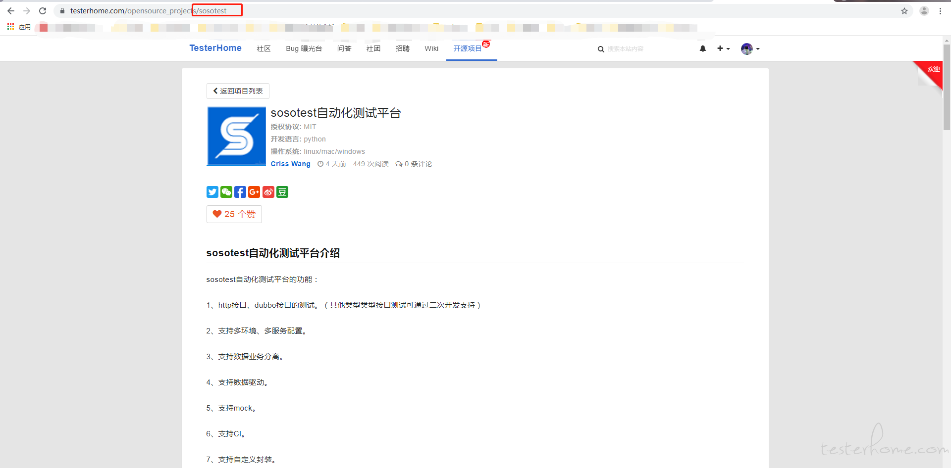Click the 支持数据驱动 list line

[238, 382]
